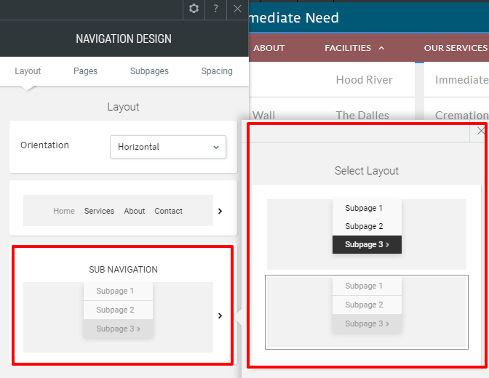Close the Navigation Design panel
Viewport: 489px width, 378px height.
click(237, 9)
